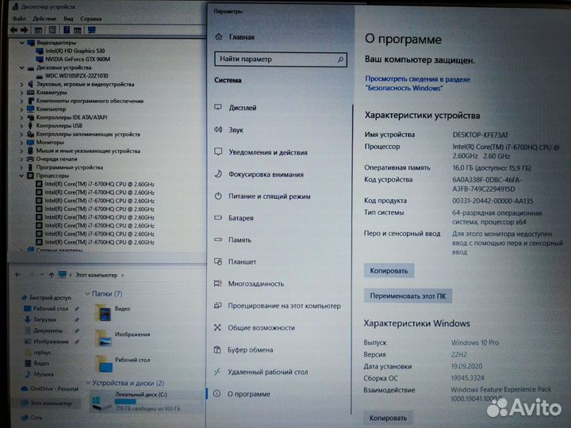Open Общие возможности page

click(x=261, y=328)
